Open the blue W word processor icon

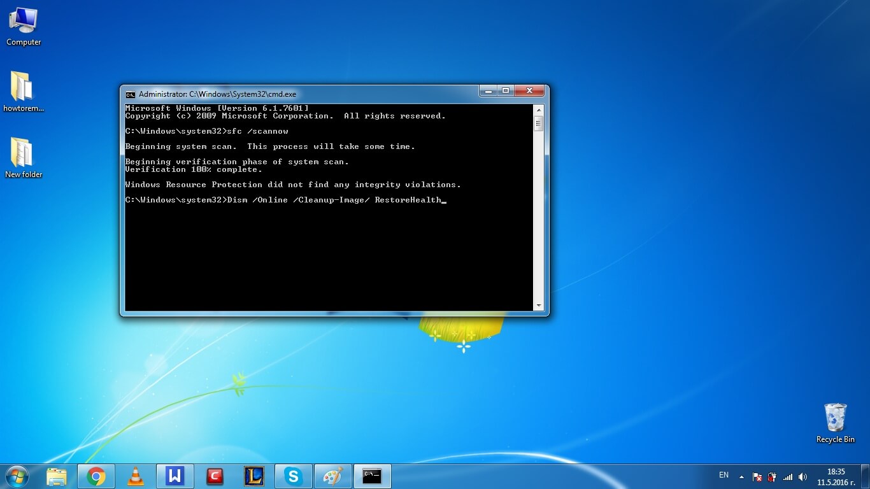(175, 476)
